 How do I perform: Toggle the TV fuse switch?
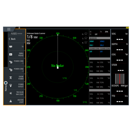[x=24, y=47]
